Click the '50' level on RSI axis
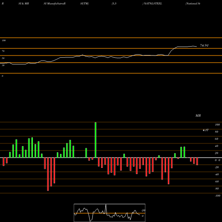The height and width of the screenshot is (222, 222). (3, 58)
